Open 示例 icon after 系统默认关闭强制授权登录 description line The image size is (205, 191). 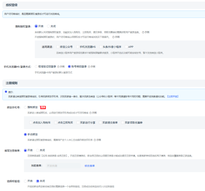click(143, 32)
